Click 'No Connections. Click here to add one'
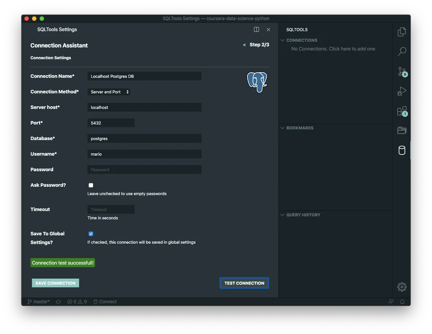The height and width of the screenshot is (334, 432). [333, 49]
